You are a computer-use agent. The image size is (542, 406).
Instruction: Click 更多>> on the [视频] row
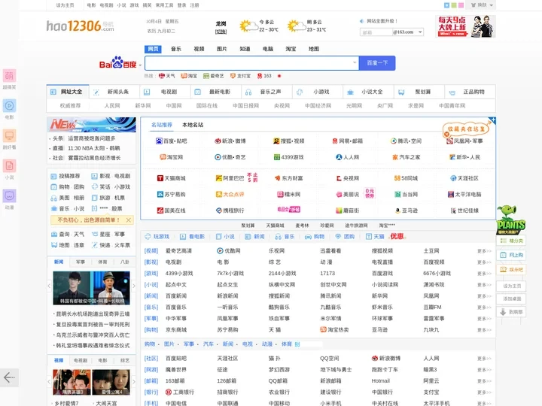tap(484, 251)
